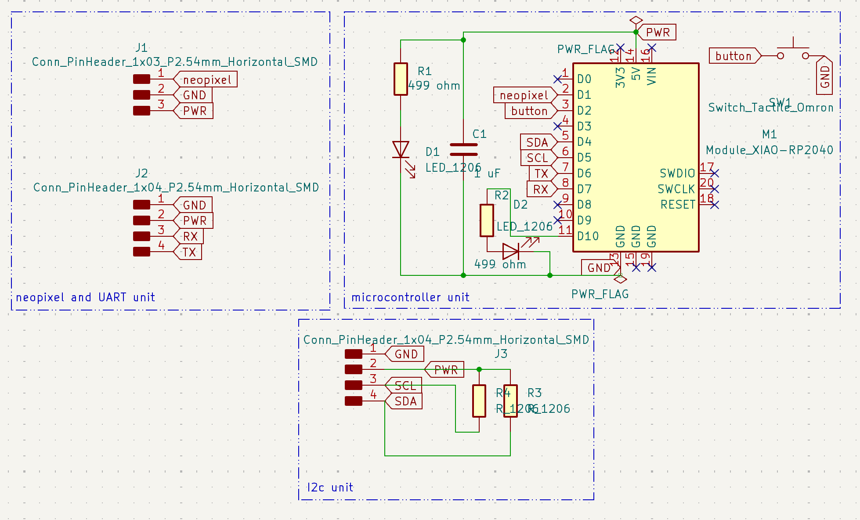Click the no-connect flag on pin D8
860x520 pixels.
pos(557,205)
